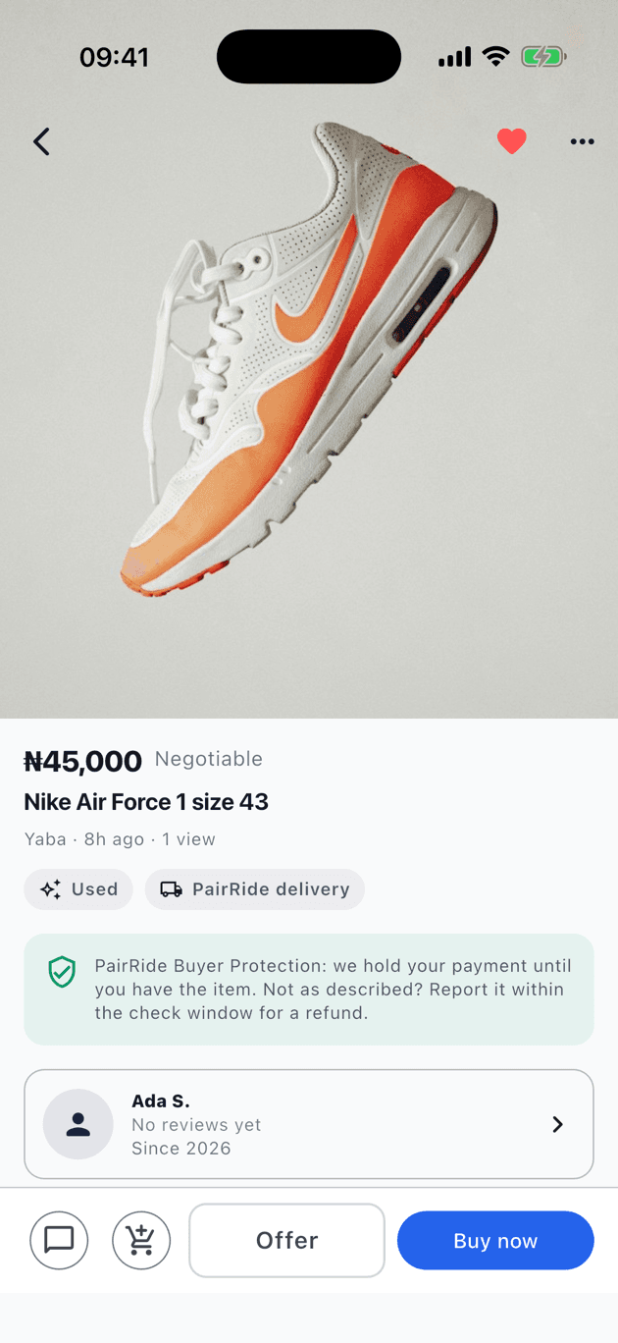
Task: Tap the Ada S. seller name
Action: tap(161, 1101)
